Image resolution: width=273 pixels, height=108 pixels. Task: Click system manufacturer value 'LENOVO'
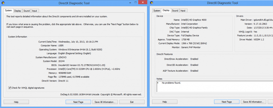click(62, 57)
